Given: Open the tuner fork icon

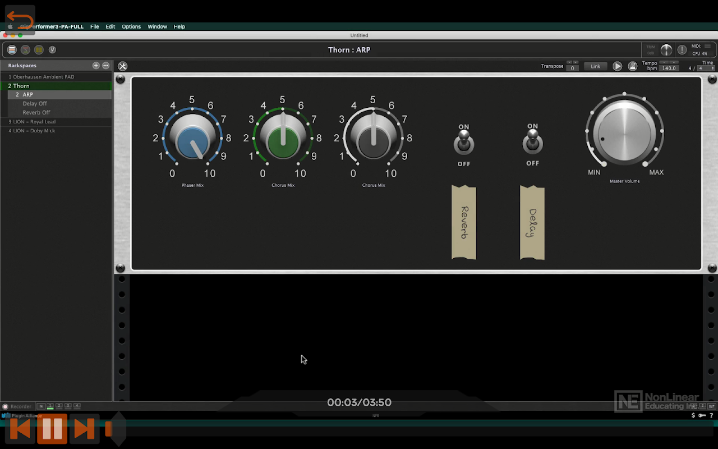Looking at the screenshot, I should (x=52, y=49).
